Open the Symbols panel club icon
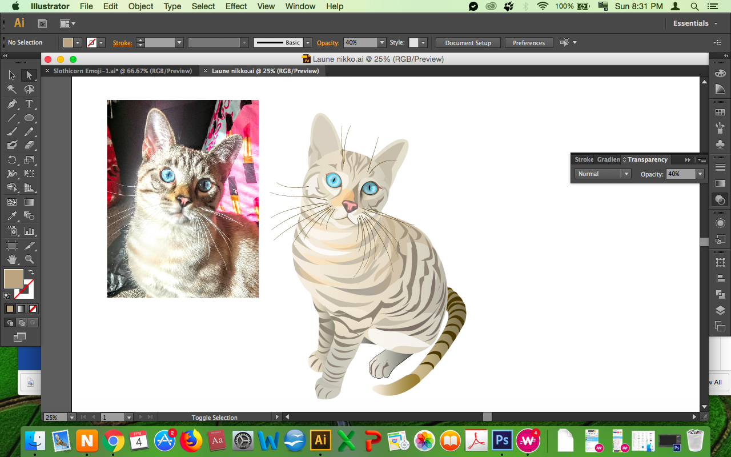 720,145
